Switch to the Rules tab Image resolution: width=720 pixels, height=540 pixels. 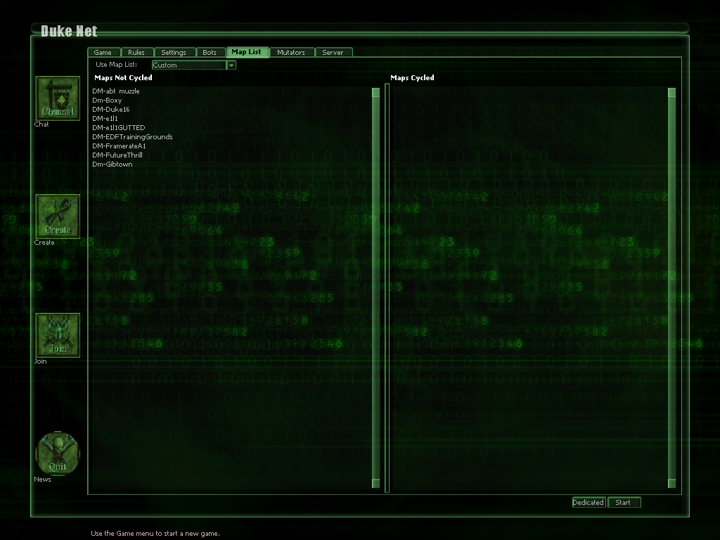(136, 52)
